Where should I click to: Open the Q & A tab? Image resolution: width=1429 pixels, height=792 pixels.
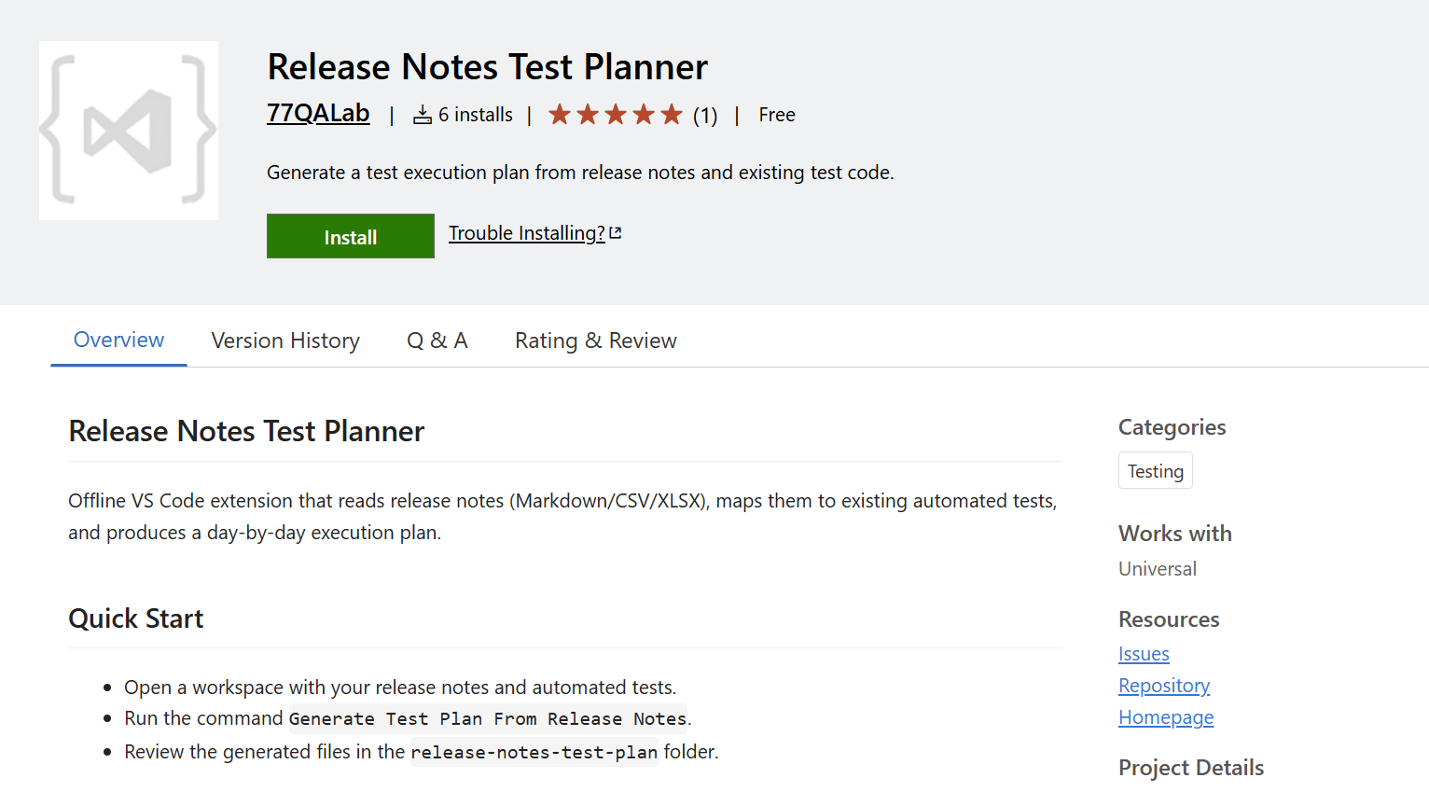(x=437, y=340)
